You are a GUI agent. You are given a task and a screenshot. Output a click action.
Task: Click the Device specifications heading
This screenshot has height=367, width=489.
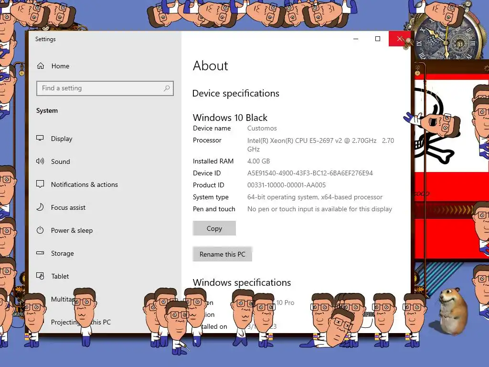(x=236, y=93)
